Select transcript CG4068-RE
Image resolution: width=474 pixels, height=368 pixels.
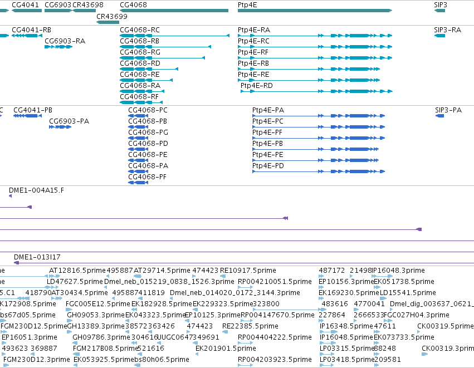pyautogui.click(x=140, y=75)
